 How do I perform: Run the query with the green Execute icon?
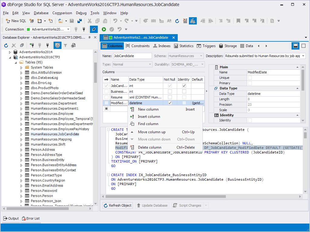coord(104,30)
